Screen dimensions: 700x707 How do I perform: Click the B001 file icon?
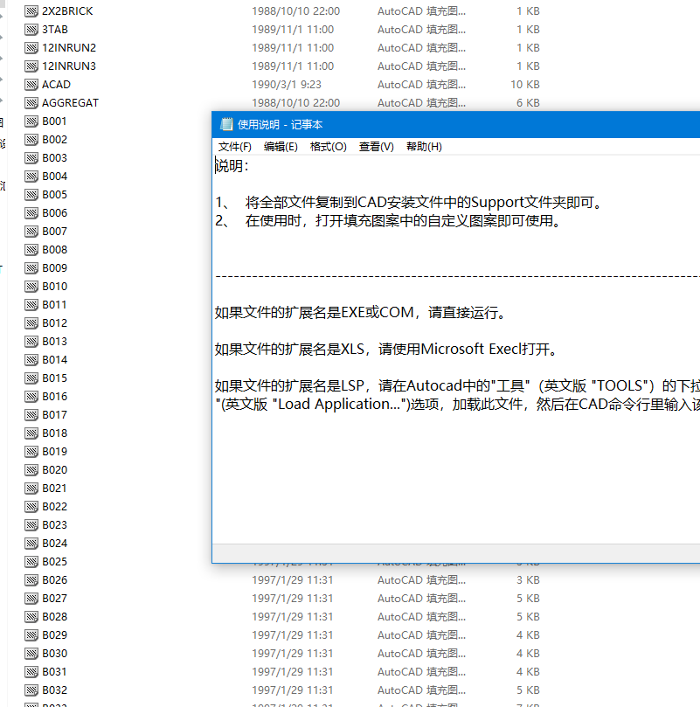[31, 121]
